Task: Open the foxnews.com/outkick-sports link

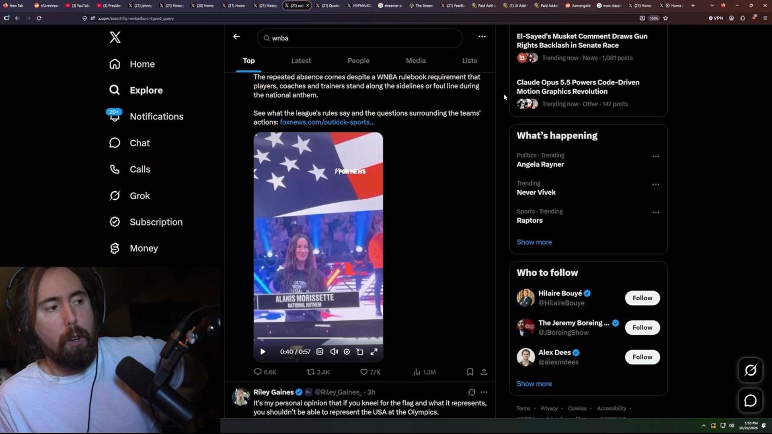Action: click(327, 122)
